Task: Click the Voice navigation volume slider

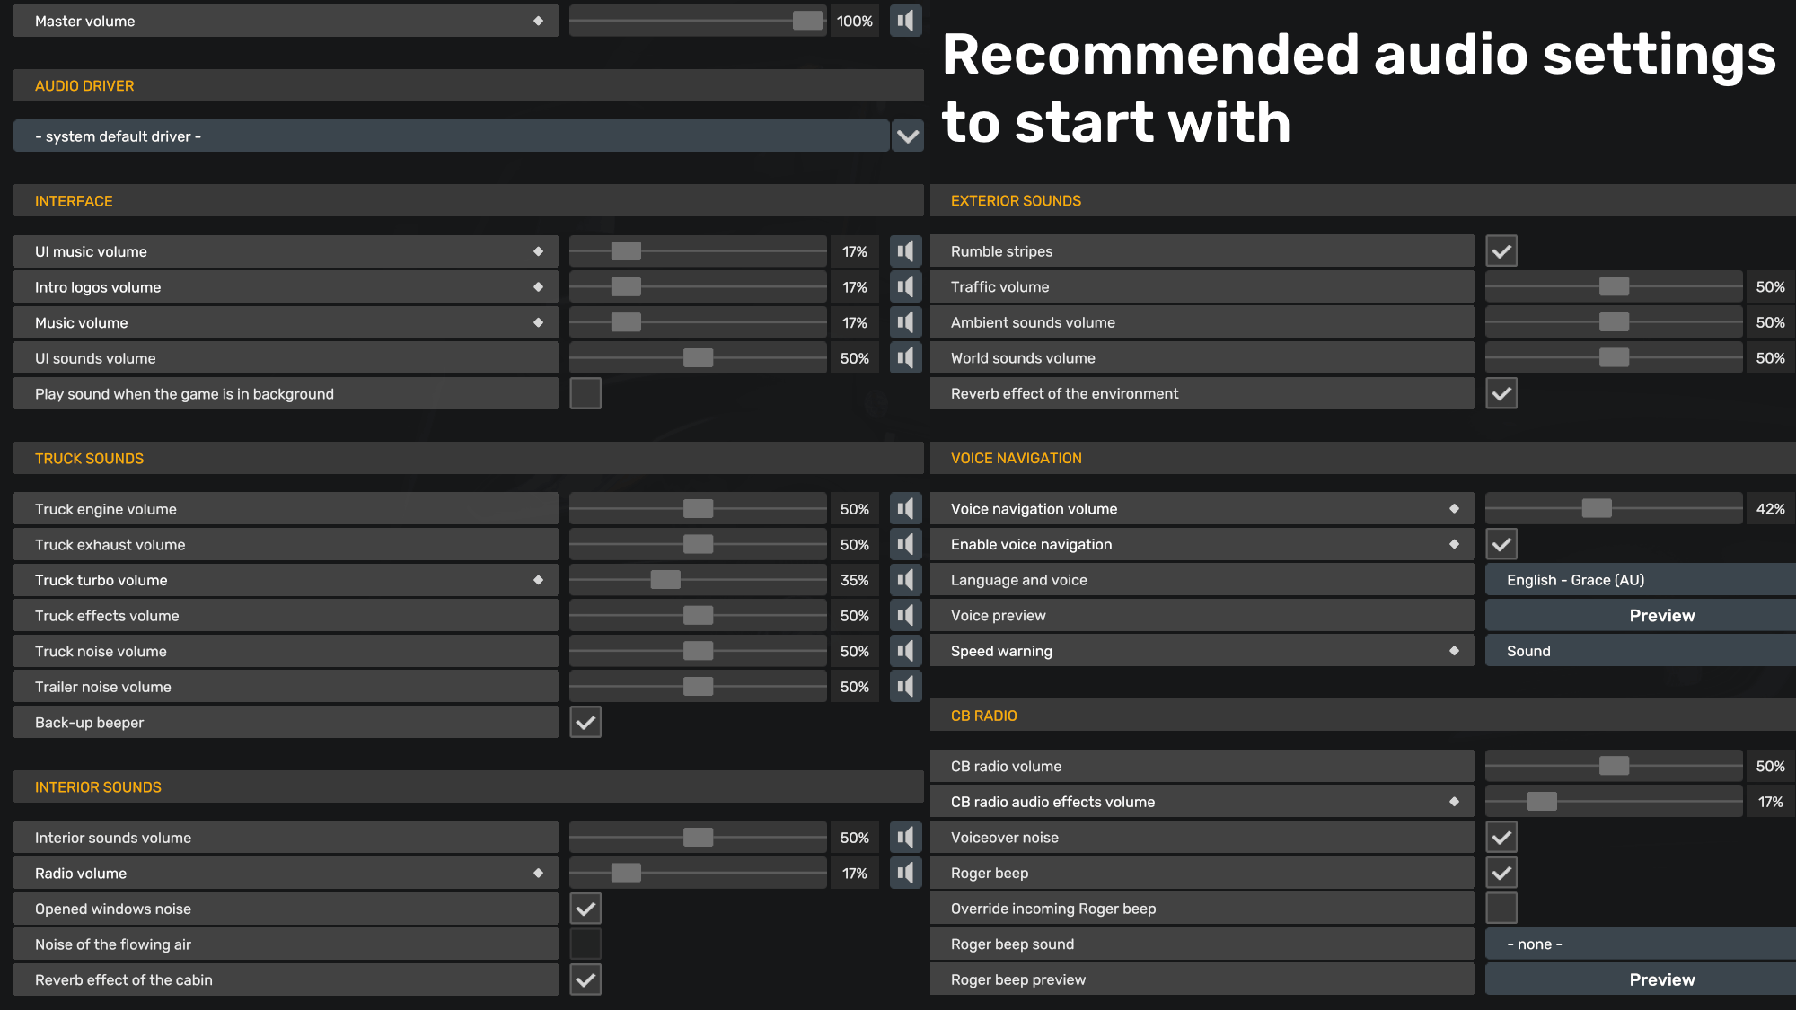Action: click(1614, 509)
